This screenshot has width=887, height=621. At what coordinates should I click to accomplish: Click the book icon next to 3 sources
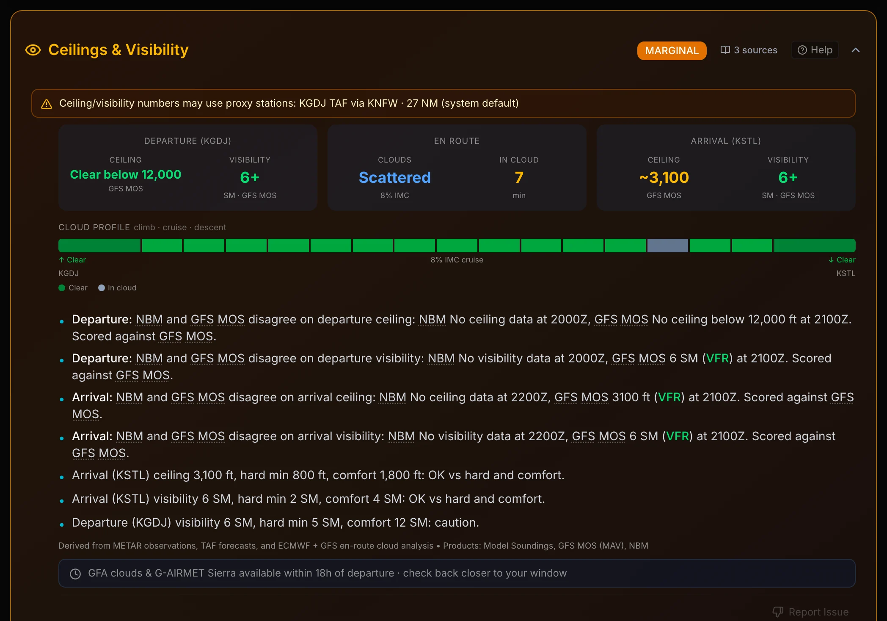[x=725, y=50]
